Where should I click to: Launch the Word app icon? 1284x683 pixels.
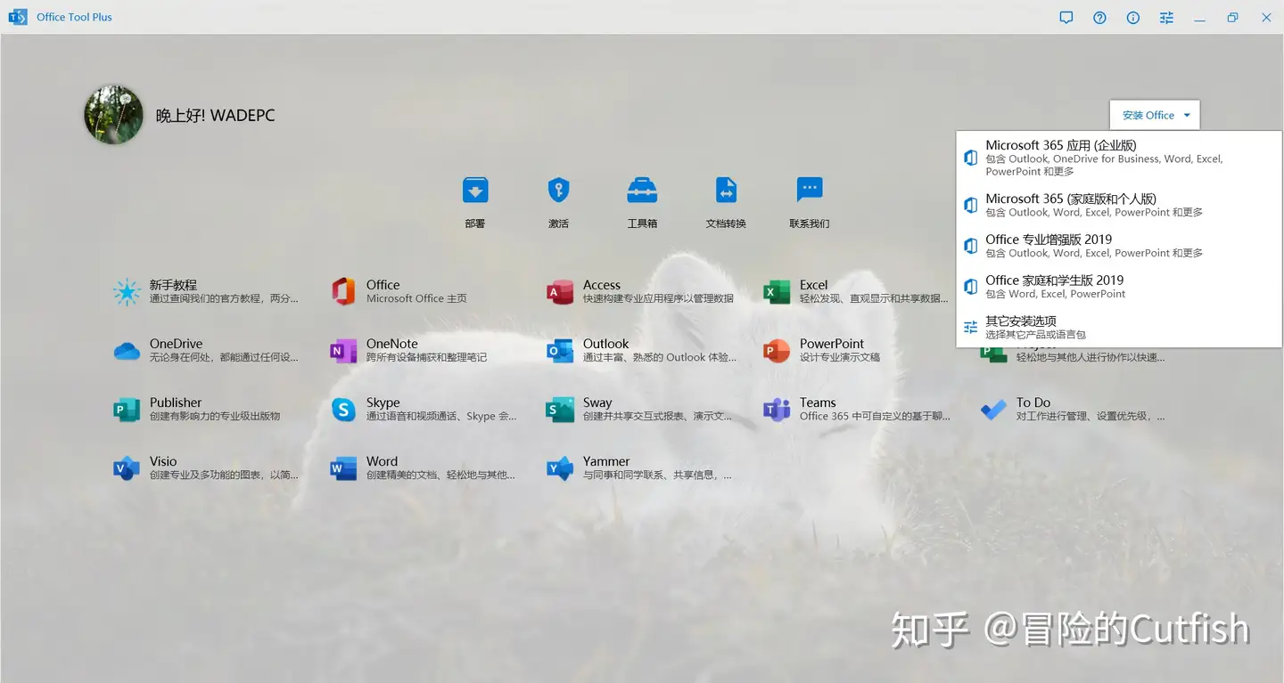pos(343,468)
